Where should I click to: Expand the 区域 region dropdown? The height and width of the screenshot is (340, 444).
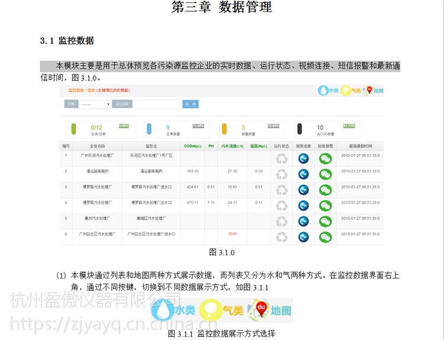point(95,104)
